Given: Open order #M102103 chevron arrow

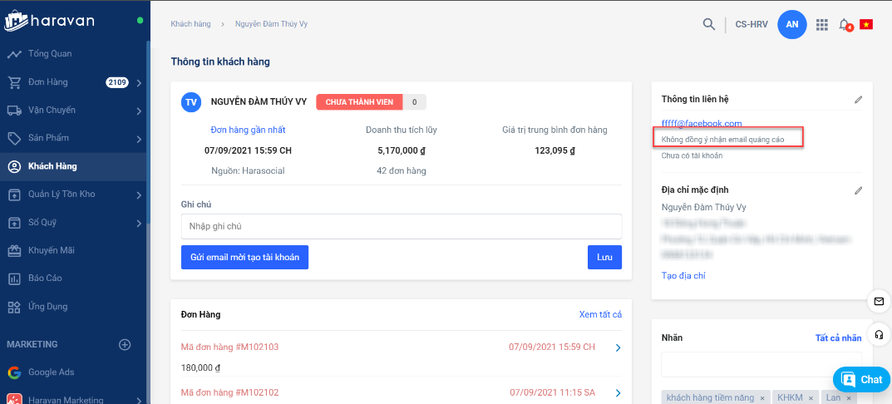Looking at the screenshot, I should tap(618, 347).
